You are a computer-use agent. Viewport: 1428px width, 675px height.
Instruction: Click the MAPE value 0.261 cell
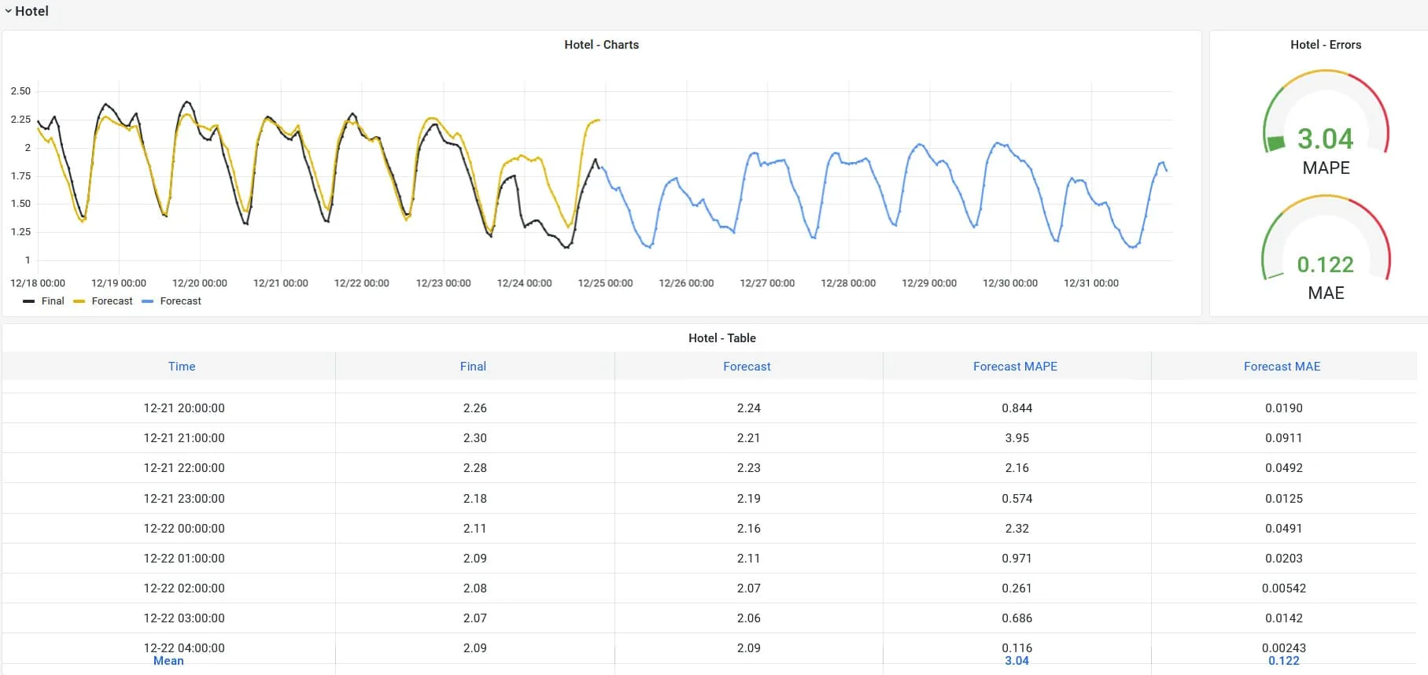click(x=1017, y=588)
